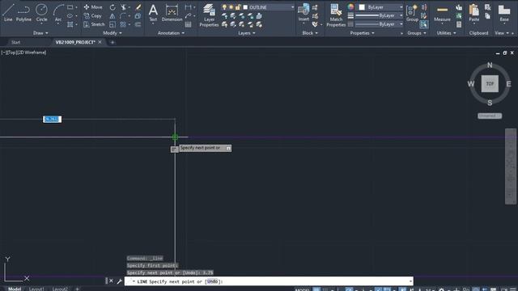Expand the Draw panel
The image size is (518, 291).
[x=40, y=33]
